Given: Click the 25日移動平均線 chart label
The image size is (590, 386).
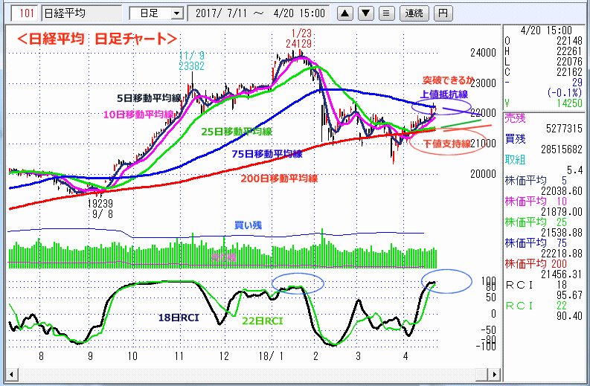Looking at the screenshot, I should (237, 132).
